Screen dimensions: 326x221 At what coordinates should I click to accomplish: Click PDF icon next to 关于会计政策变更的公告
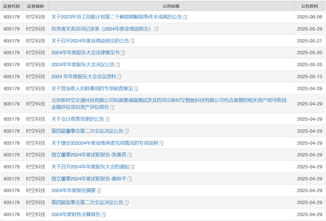pyautogui.click(x=107, y=119)
